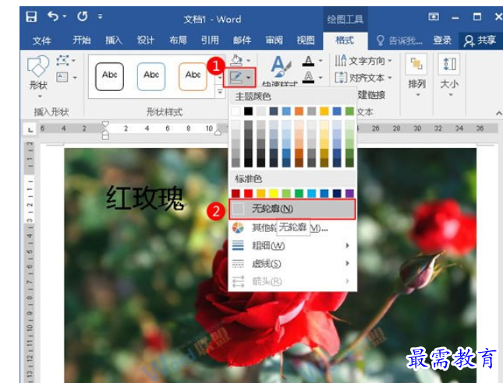Pick the black theme color swatch
503x383 pixels.
[248, 111]
